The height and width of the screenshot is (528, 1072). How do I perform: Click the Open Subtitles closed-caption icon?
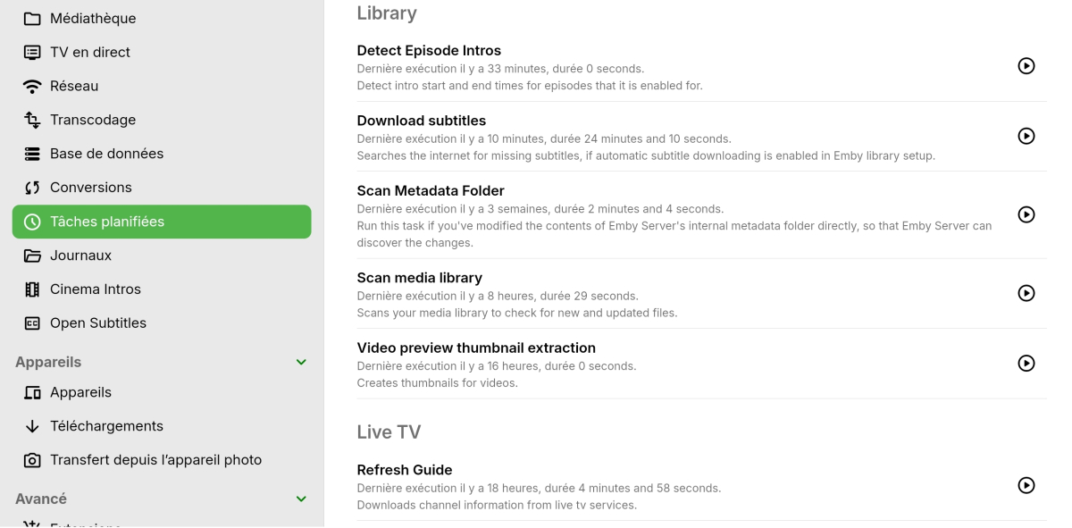point(31,323)
